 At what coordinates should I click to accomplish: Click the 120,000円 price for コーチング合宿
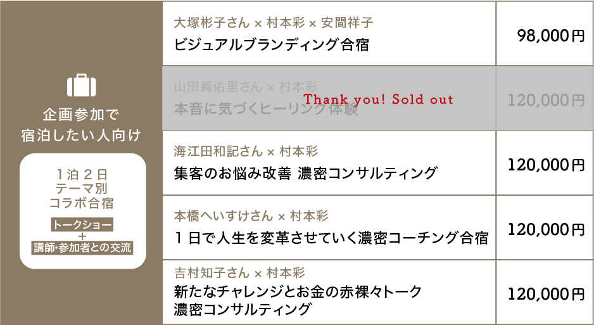[546, 229]
